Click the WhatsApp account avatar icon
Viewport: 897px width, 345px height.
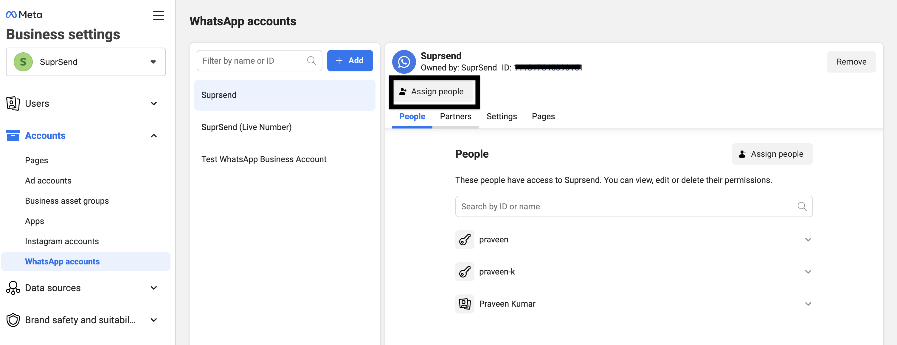click(x=404, y=62)
